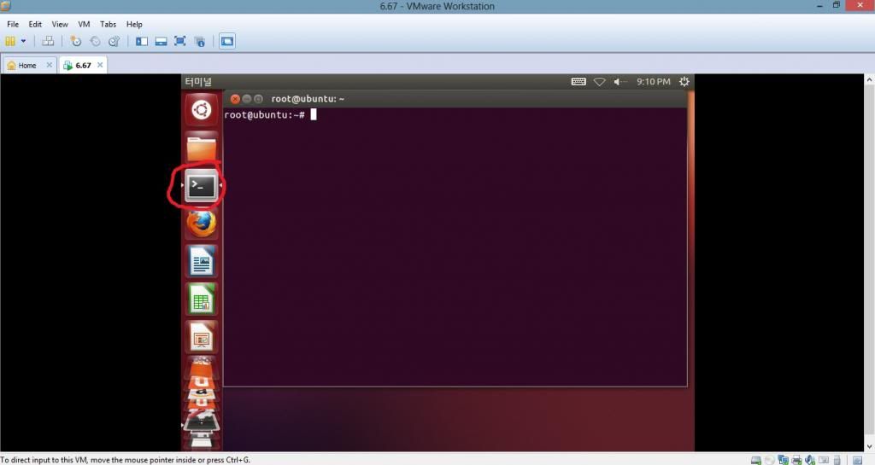Click the terminal prompt area root@ubuntu:~#

point(265,114)
